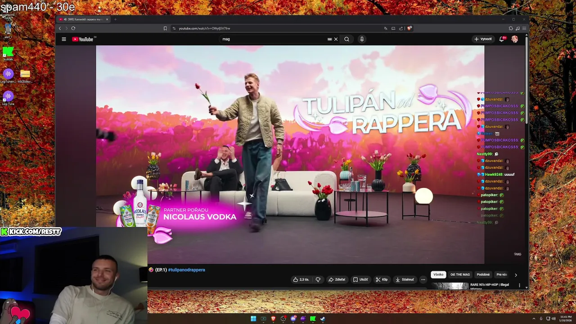Open Discord from the taskbar

click(293, 319)
